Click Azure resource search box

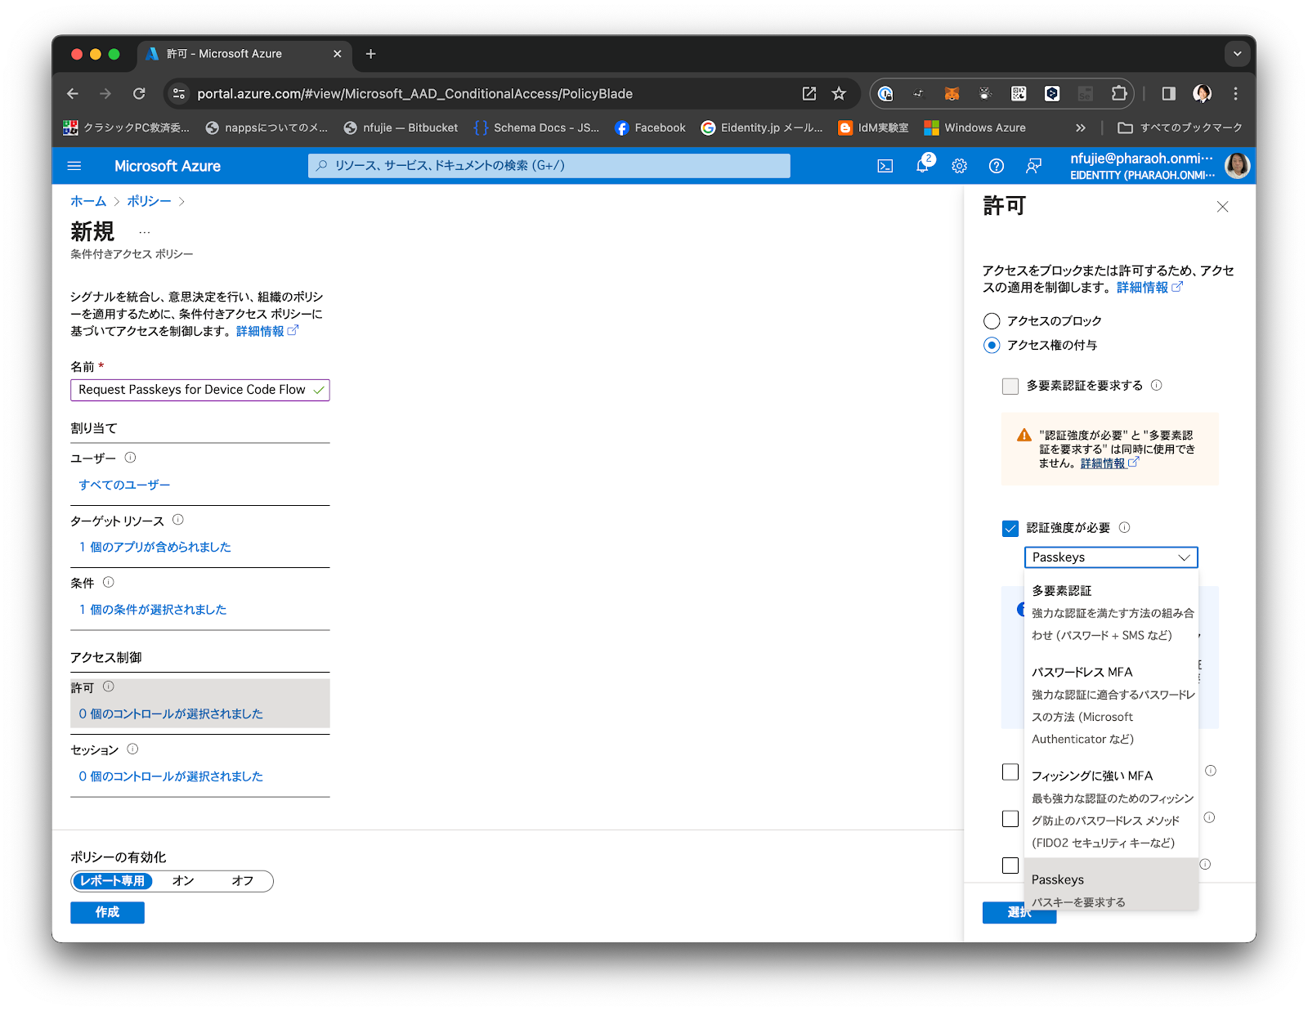tap(549, 166)
